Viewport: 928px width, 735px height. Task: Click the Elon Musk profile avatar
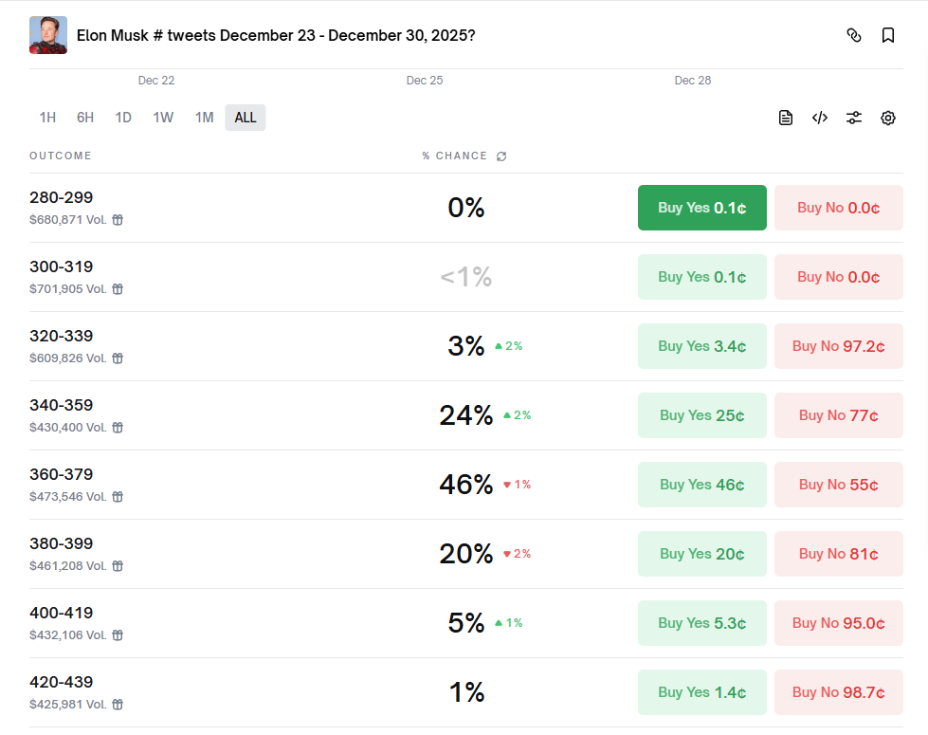(x=47, y=34)
